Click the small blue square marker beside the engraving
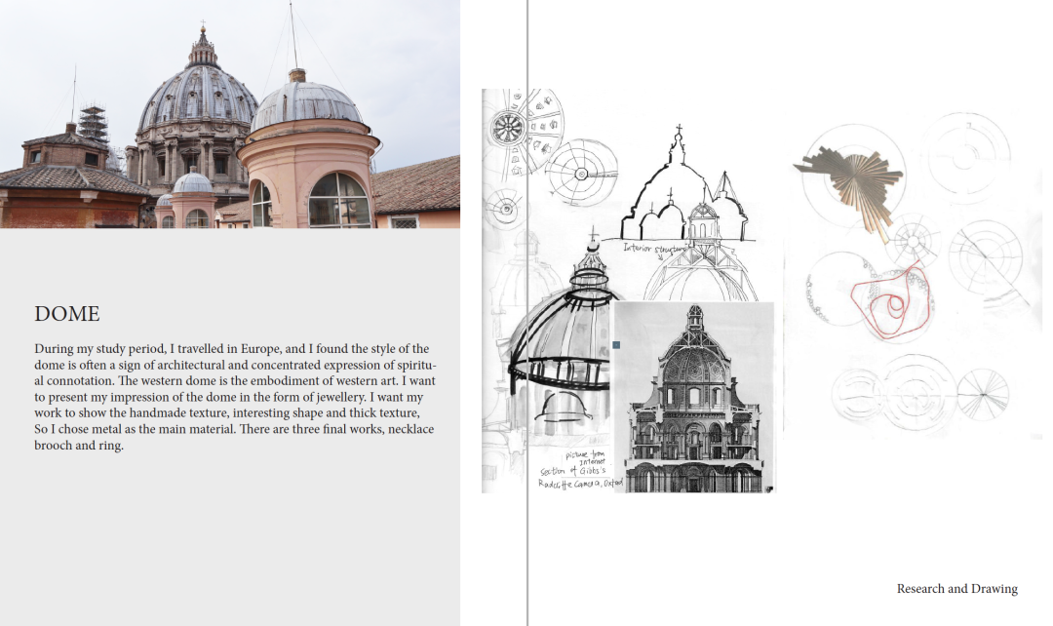Image resolution: width=1053 pixels, height=626 pixels. 617,345
